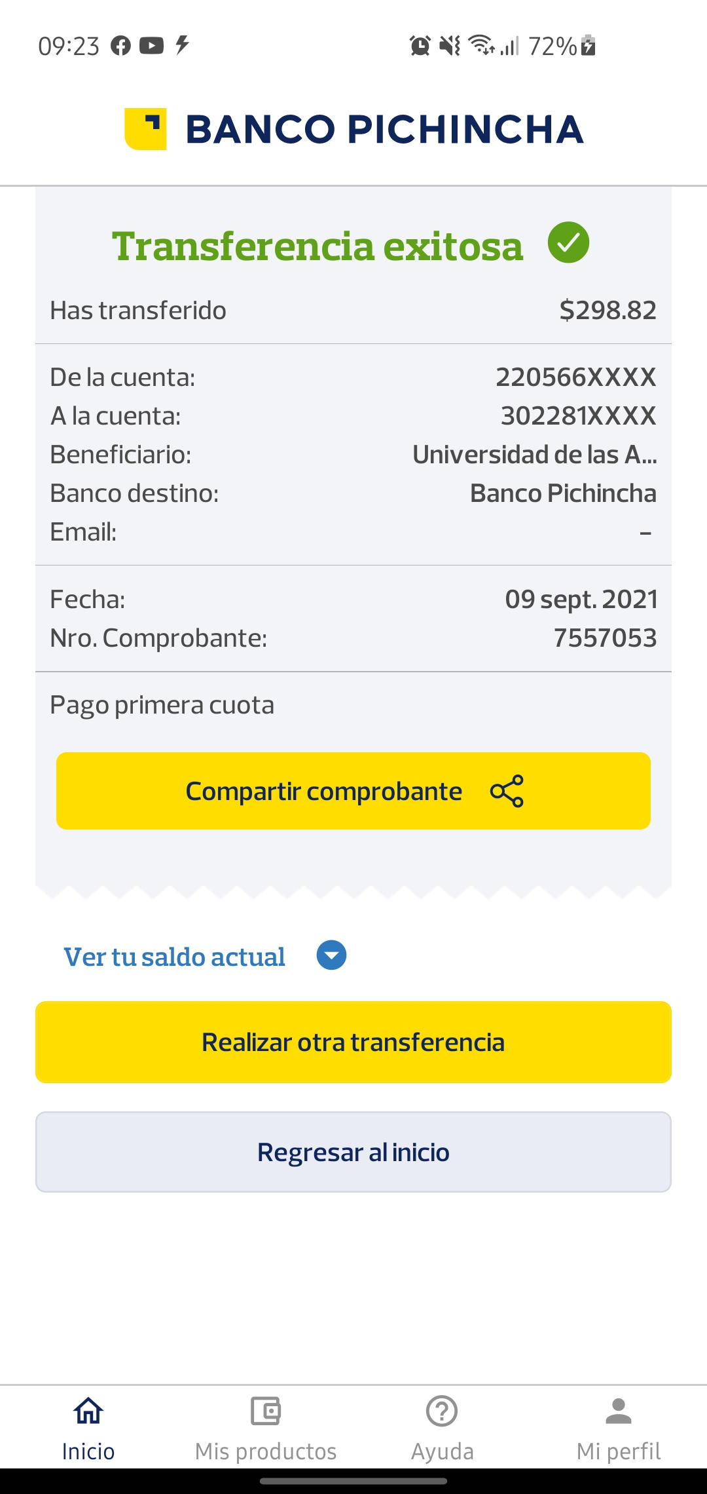Image resolution: width=707 pixels, height=1494 pixels.
Task: Open the Ayuda question mark icon
Action: (x=442, y=1411)
